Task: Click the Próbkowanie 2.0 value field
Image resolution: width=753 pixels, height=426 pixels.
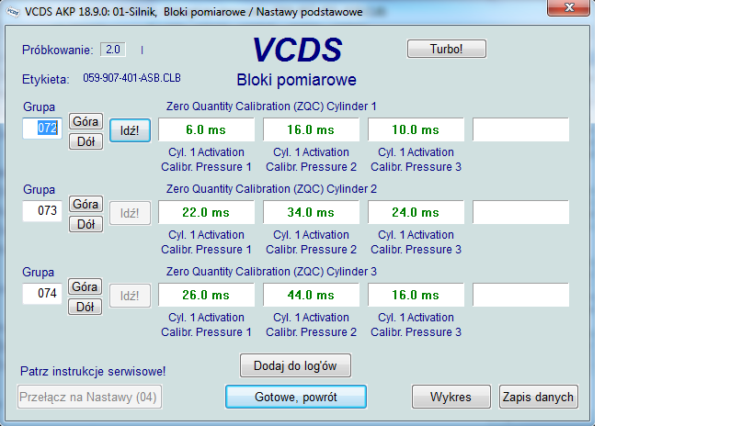Action: tap(112, 49)
